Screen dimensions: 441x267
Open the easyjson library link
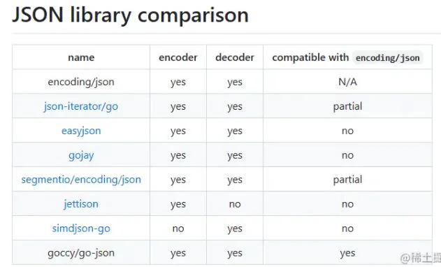click(81, 131)
